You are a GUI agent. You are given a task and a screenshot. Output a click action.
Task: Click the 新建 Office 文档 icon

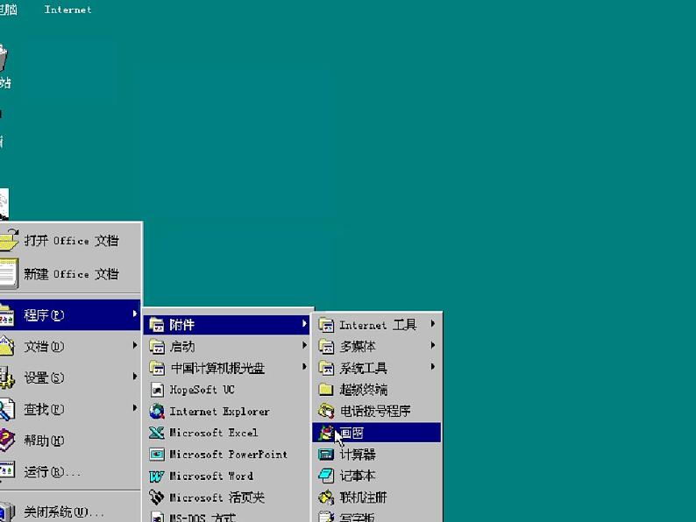(9, 273)
